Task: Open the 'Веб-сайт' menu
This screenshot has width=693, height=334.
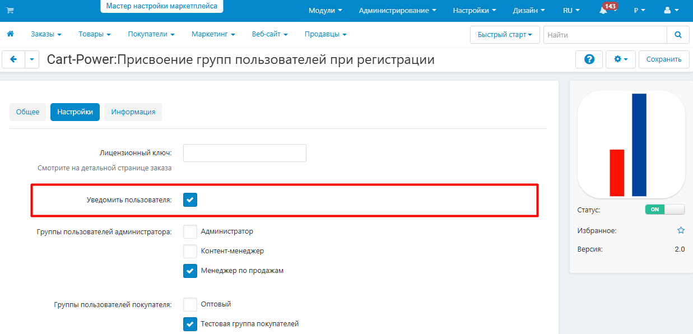Action: tap(270, 35)
